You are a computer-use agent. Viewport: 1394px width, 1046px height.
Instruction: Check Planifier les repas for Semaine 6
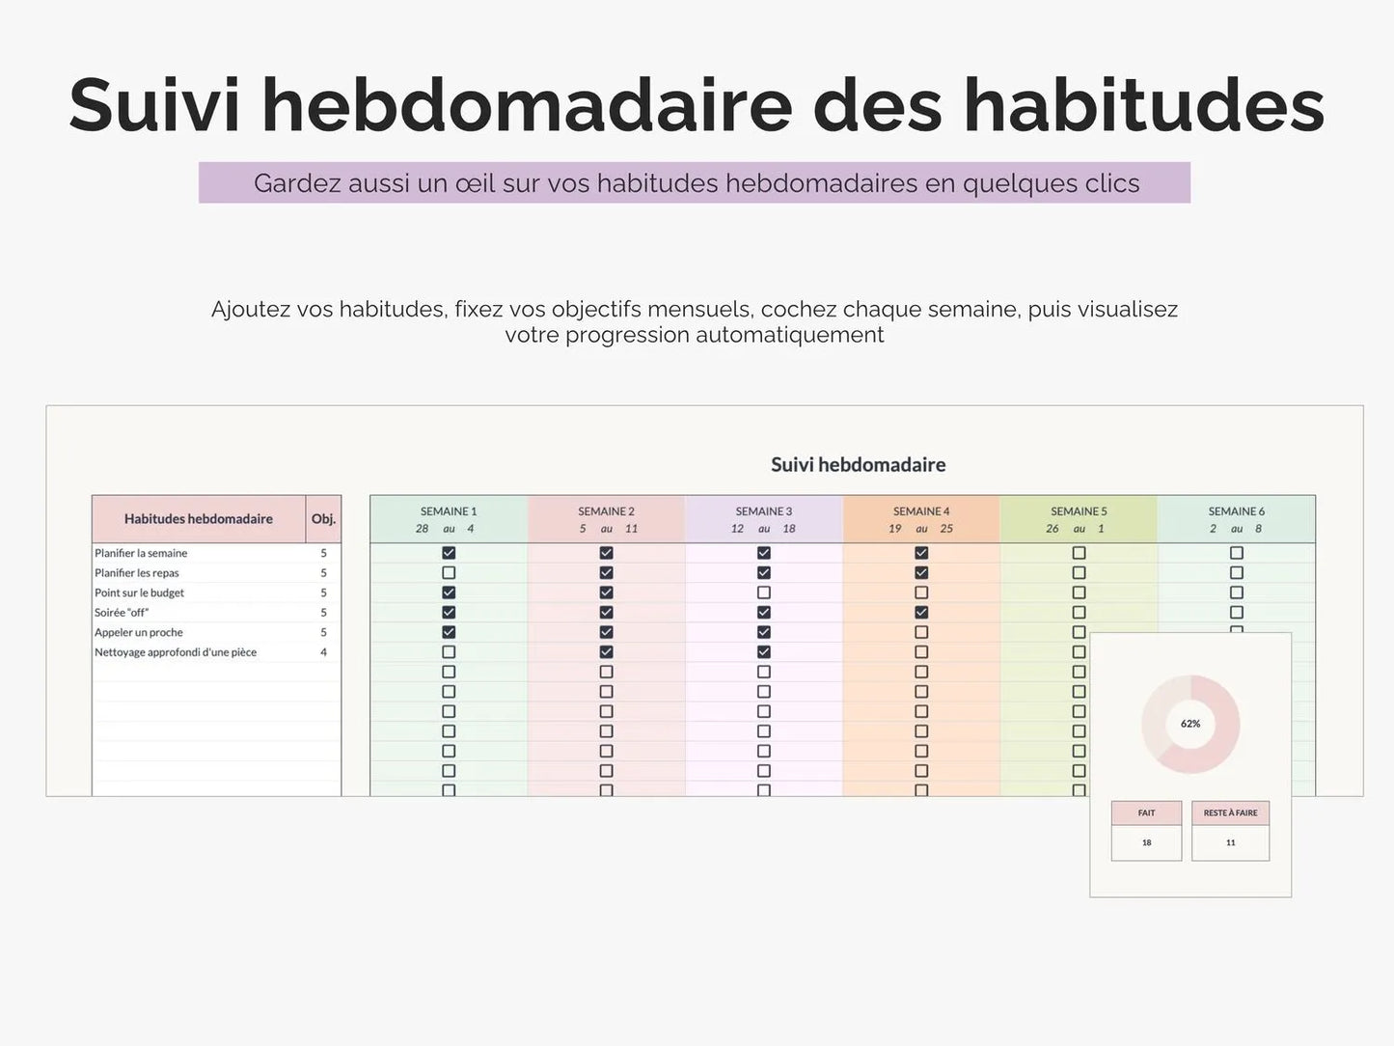click(1237, 573)
